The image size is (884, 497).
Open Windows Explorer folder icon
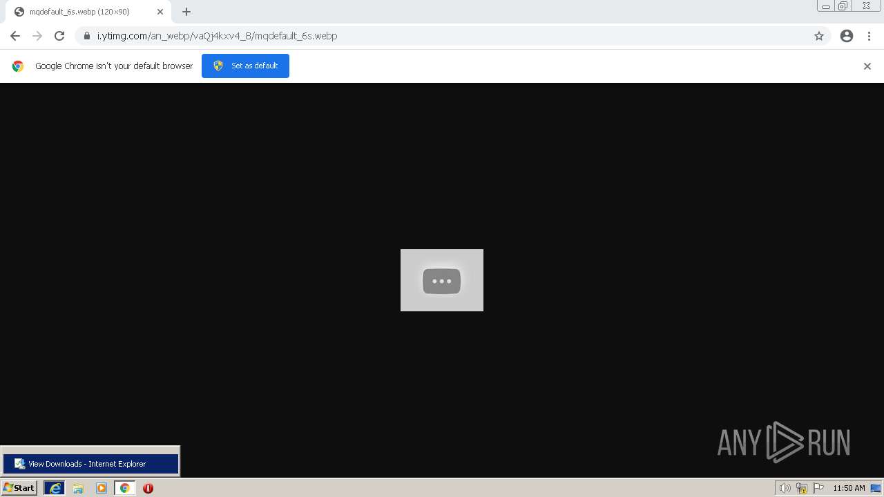tap(78, 488)
